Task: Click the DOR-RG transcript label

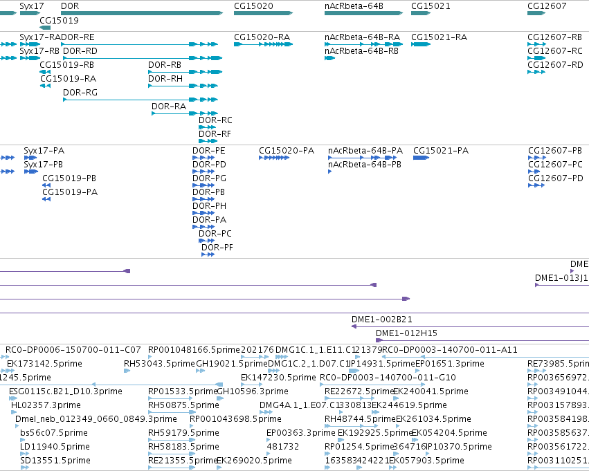Action: (x=80, y=93)
